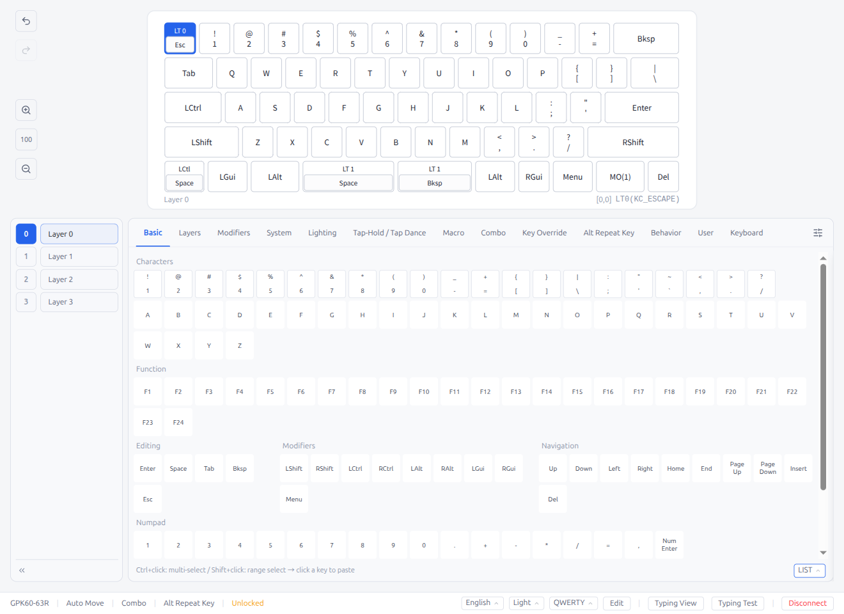
Task: Pick the tilde grave keycode in Characters
Action: pos(669,284)
